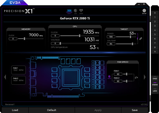The image size is (159, 113).
Task: Select the VGA1 graphics card icon
Action: click(69, 11)
